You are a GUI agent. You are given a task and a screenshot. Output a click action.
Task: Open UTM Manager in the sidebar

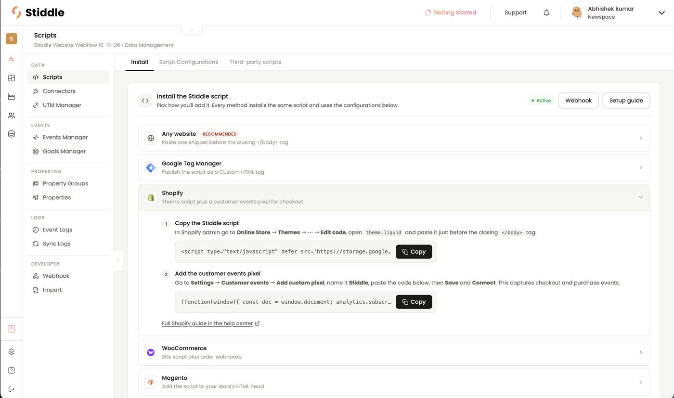coord(68,105)
